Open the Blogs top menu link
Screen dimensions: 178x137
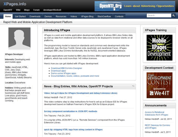click(x=27, y=10)
